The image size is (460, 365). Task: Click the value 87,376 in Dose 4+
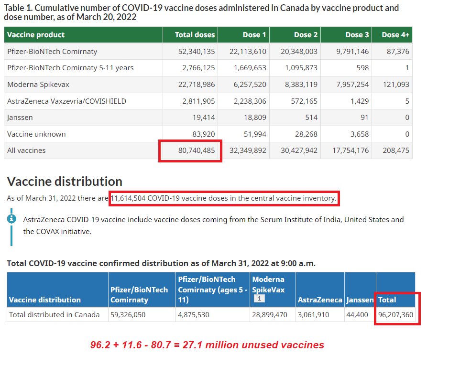click(x=398, y=52)
